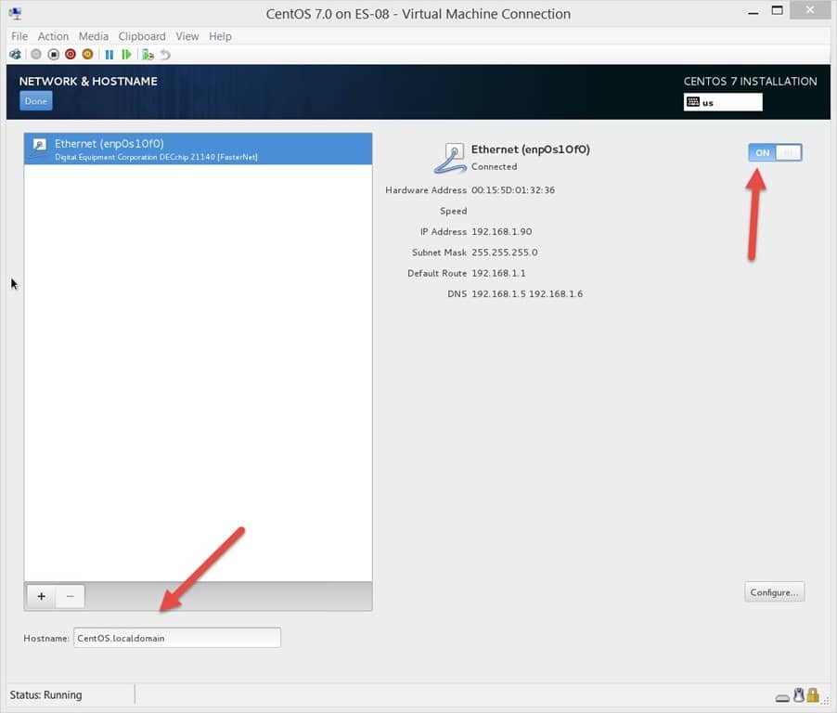This screenshot has width=837, height=713.
Task: Click the keyboard icon near the status bar corner
Action: pyautogui.click(x=782, y=696)
